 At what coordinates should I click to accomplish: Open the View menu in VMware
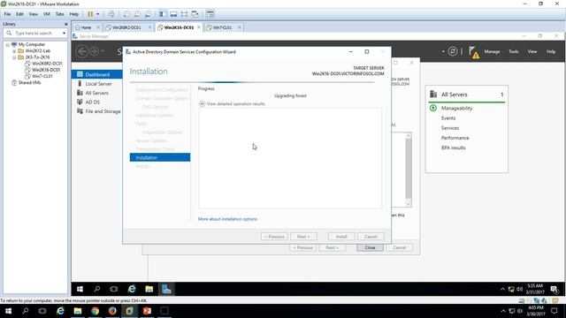coord(34,14)
